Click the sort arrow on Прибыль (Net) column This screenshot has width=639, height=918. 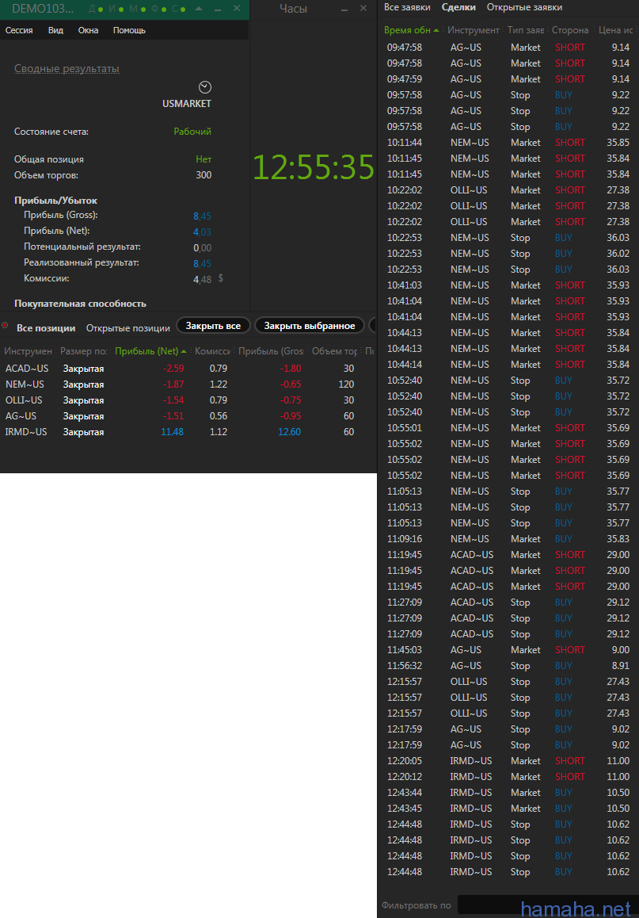[x=184, y=351]
